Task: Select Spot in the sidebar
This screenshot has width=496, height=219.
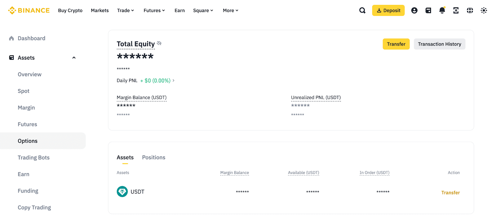Action: click(x=24, y=91)
